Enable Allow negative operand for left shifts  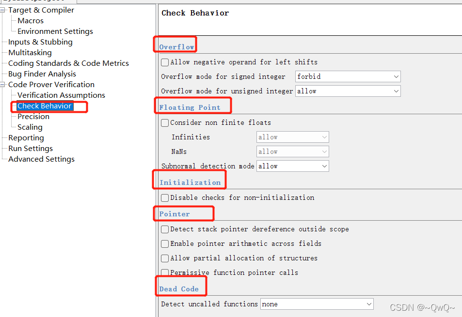pyautogui.click(x=164, y=62)
